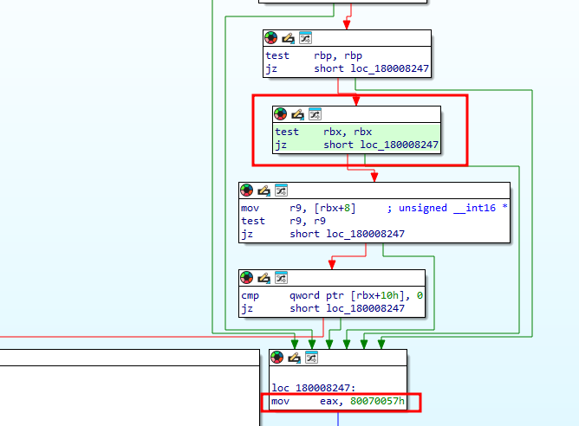The image size is (579, 426).
Task: Click the pencil icon on the 'mov r9' node
Action: (264, 190)
